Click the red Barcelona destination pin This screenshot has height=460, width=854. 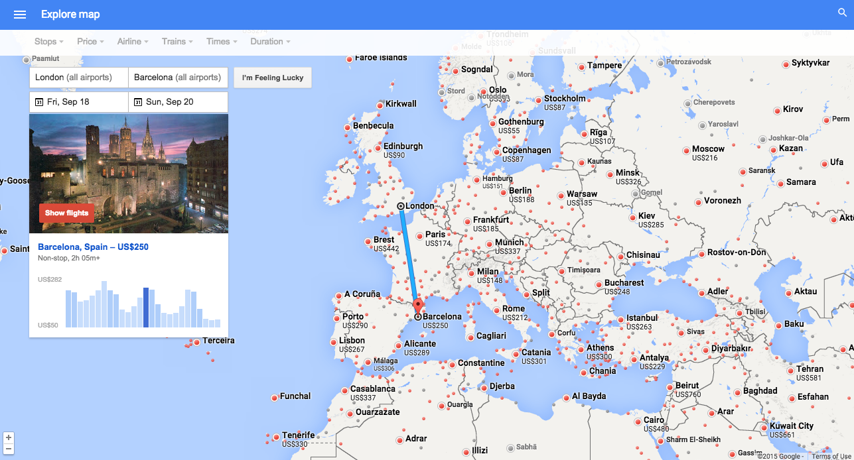418,307
